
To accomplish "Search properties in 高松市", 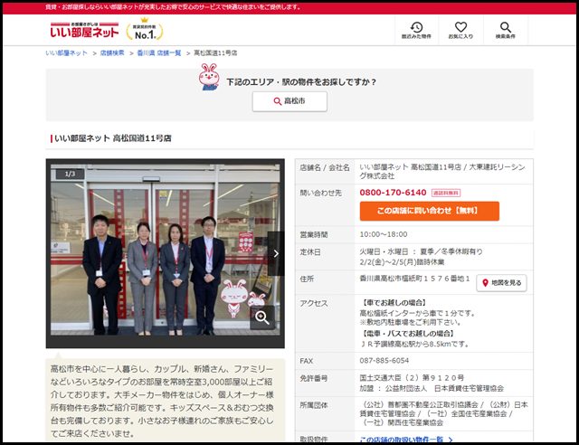I will [289, 101].
